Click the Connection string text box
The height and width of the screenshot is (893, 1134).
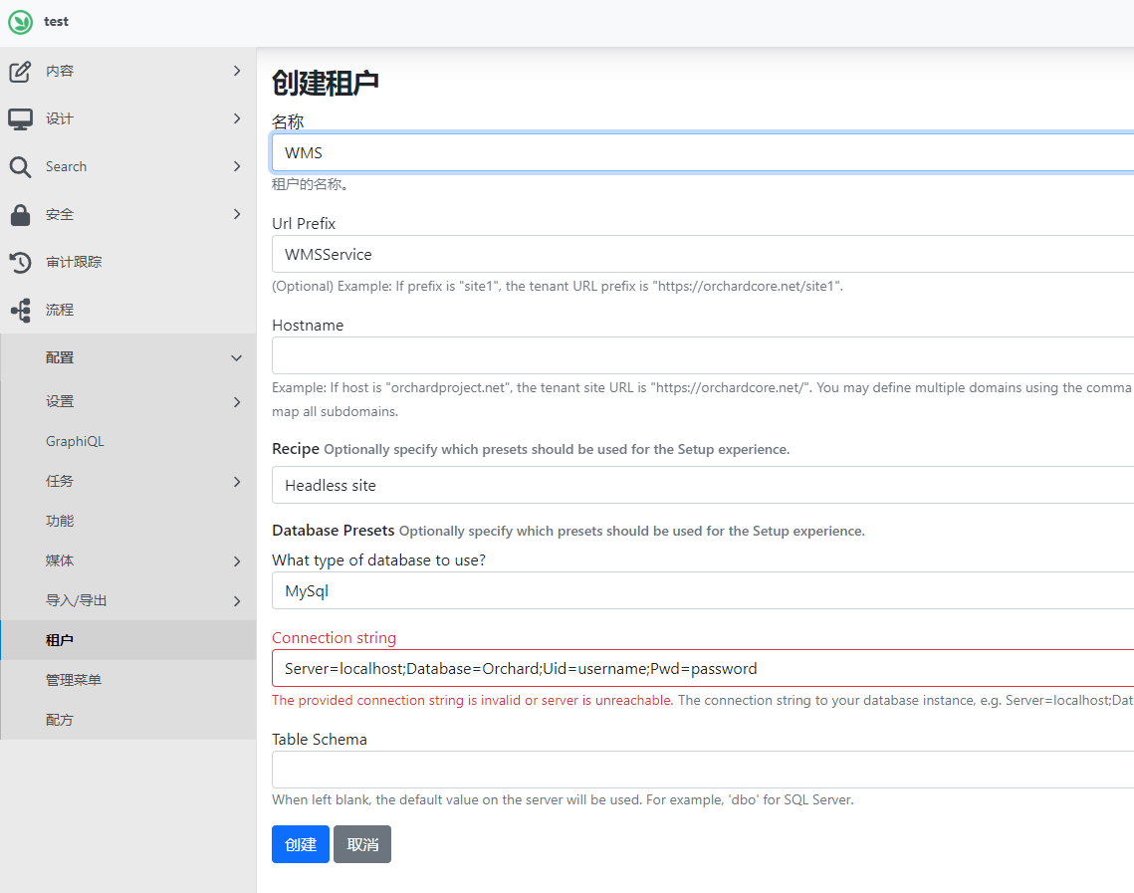pos(697,668)
